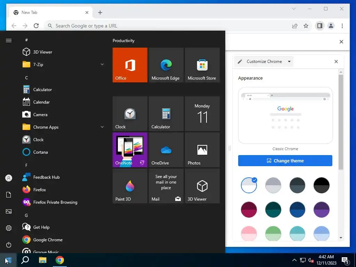Image resolution: width=356 pixels, height=267 pixels.
Task: Launch Google Chrome from the app list
Action: click(x=64, y=240)
